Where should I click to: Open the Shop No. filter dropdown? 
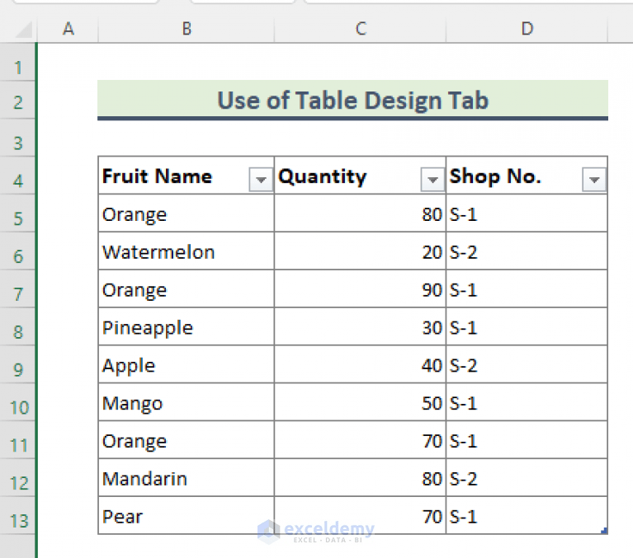pos(594,180)
